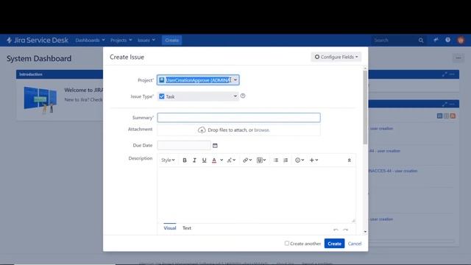Open the help question mark icon
The image size is (471, 265).
coord(447,40)
